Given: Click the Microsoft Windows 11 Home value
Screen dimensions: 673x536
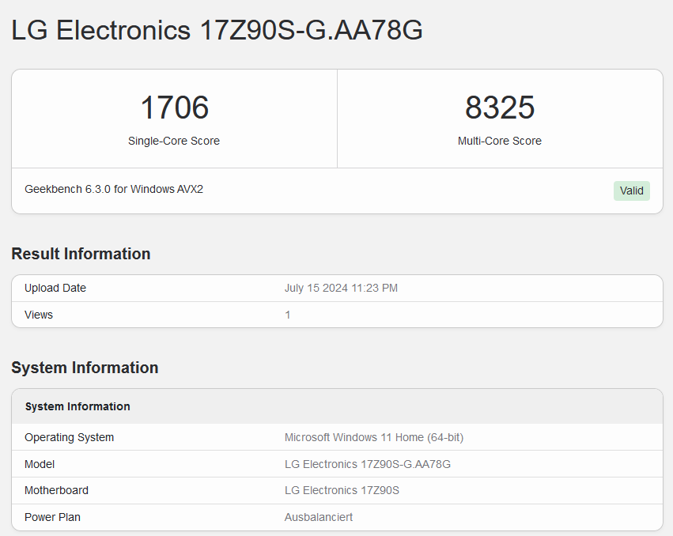Looking at the screenshot, I should pos(373,437).
